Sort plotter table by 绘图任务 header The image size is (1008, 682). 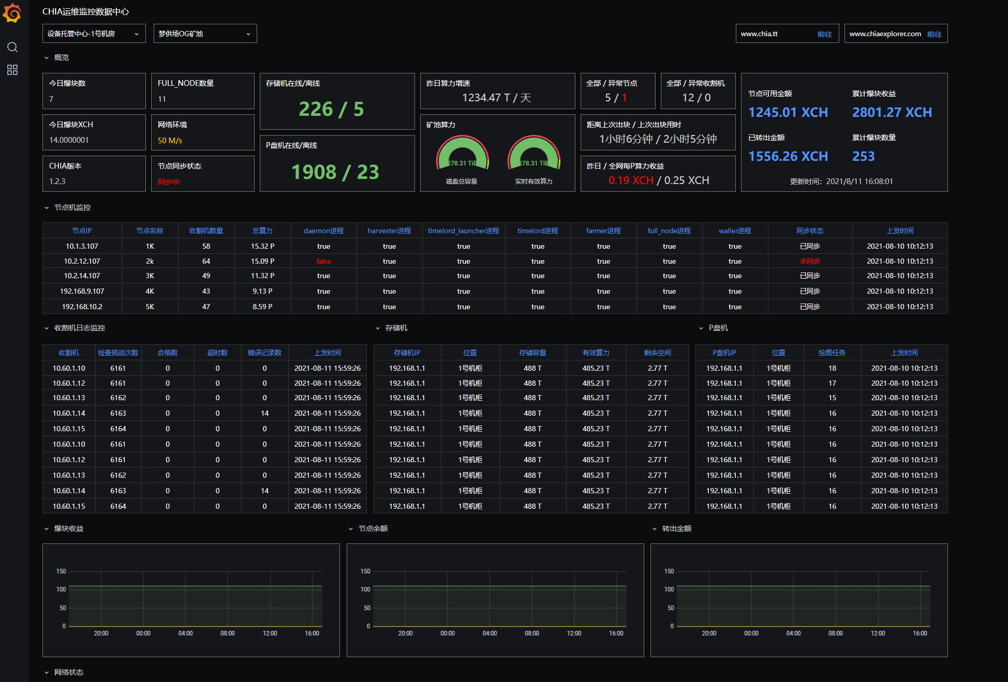(x=832, y=353)
